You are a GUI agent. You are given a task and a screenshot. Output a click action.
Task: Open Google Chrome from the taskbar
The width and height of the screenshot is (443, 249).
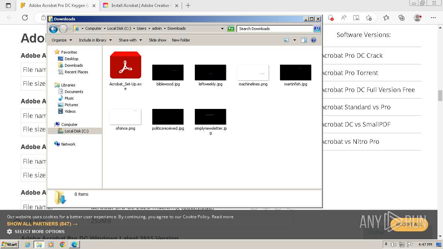62,245
